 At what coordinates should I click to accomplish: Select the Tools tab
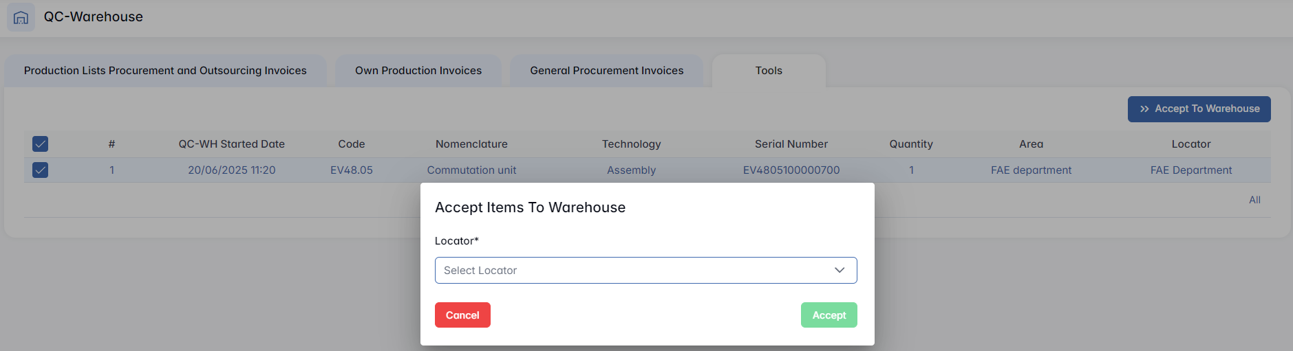(769, 71)
